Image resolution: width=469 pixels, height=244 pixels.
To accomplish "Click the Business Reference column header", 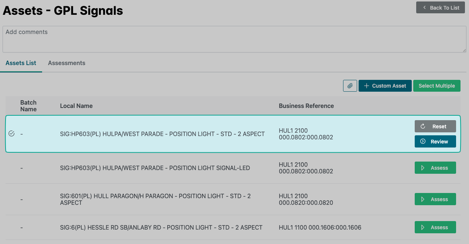I will pyautogui.click(x=306, y=106).
